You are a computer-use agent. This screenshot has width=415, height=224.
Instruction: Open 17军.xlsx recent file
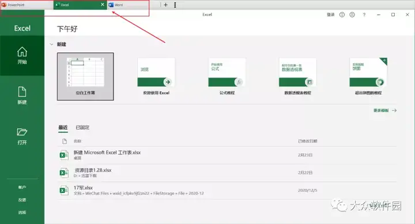(x=227, y=190)
